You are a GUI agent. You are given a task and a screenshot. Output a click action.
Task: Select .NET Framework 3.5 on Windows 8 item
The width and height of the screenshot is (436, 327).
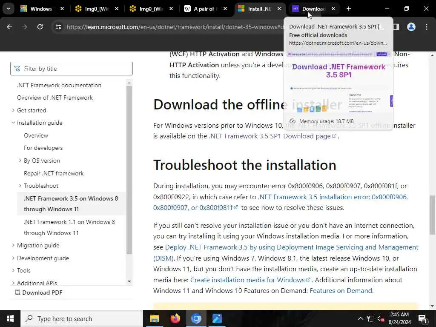coord(71,204)
